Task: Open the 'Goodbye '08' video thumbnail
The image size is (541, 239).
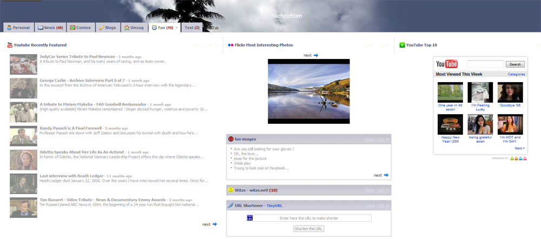Action: [x=510, y=92]
